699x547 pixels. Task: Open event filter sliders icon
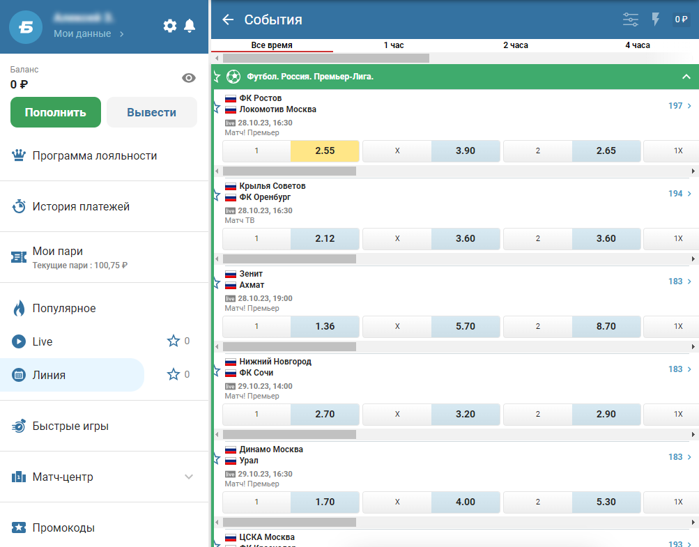(630, 20)
